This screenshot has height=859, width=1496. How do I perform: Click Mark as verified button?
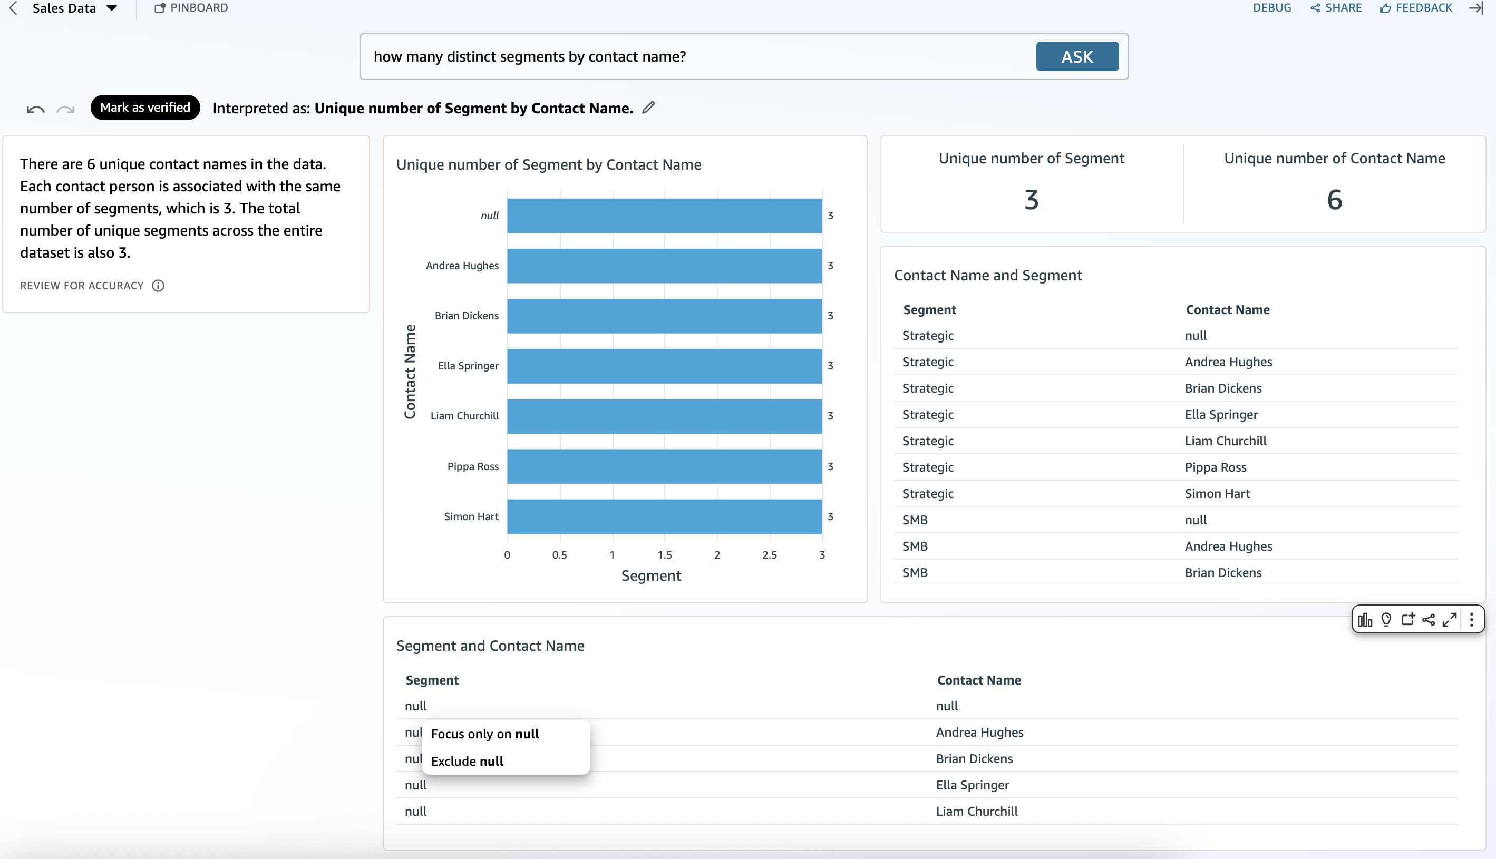145,108
